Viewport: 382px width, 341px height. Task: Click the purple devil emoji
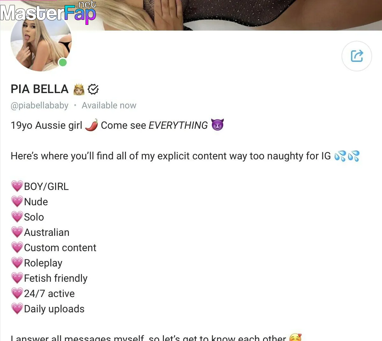pyautogui.click(x=217, y=125)
